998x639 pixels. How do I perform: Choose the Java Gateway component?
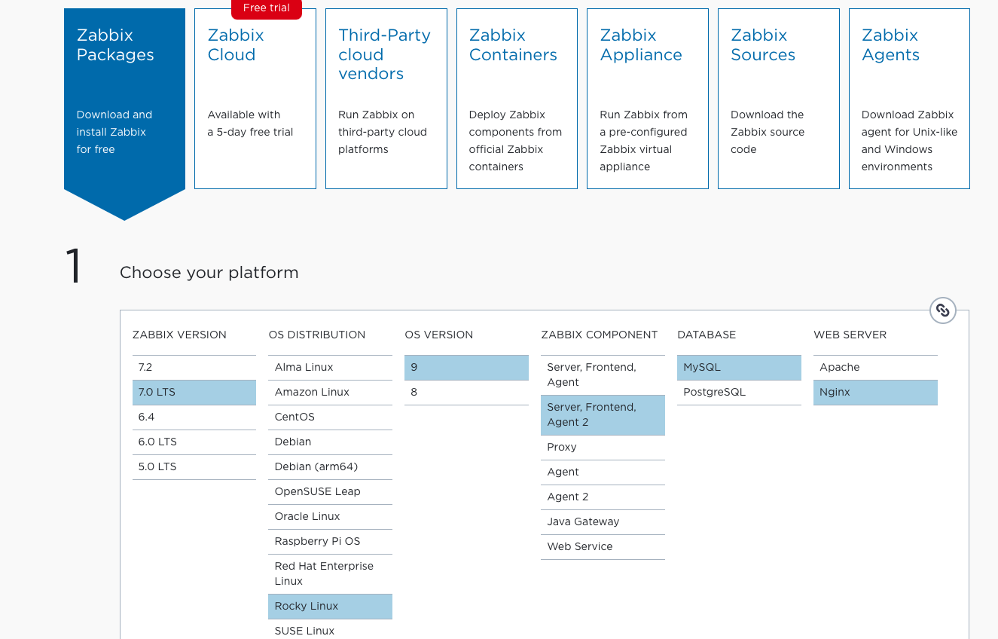(x=603, y=522)
